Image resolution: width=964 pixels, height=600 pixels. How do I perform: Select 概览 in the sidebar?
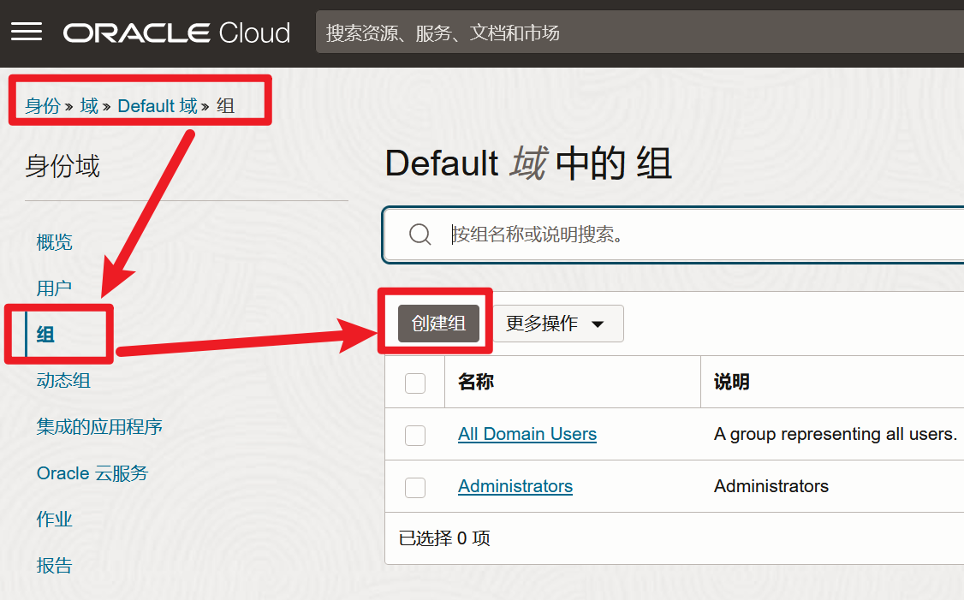54,241
